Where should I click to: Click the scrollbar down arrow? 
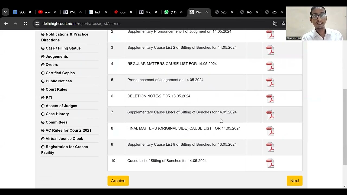(345, 186)
